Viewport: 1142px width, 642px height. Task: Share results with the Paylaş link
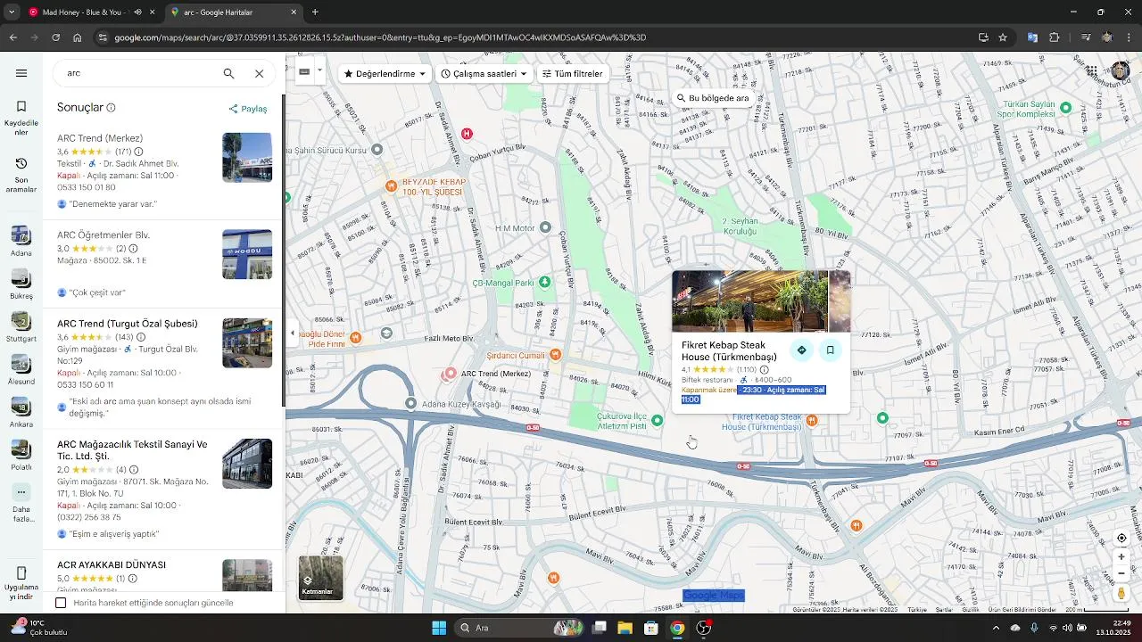pyautogui.click(x=248, y=109)
